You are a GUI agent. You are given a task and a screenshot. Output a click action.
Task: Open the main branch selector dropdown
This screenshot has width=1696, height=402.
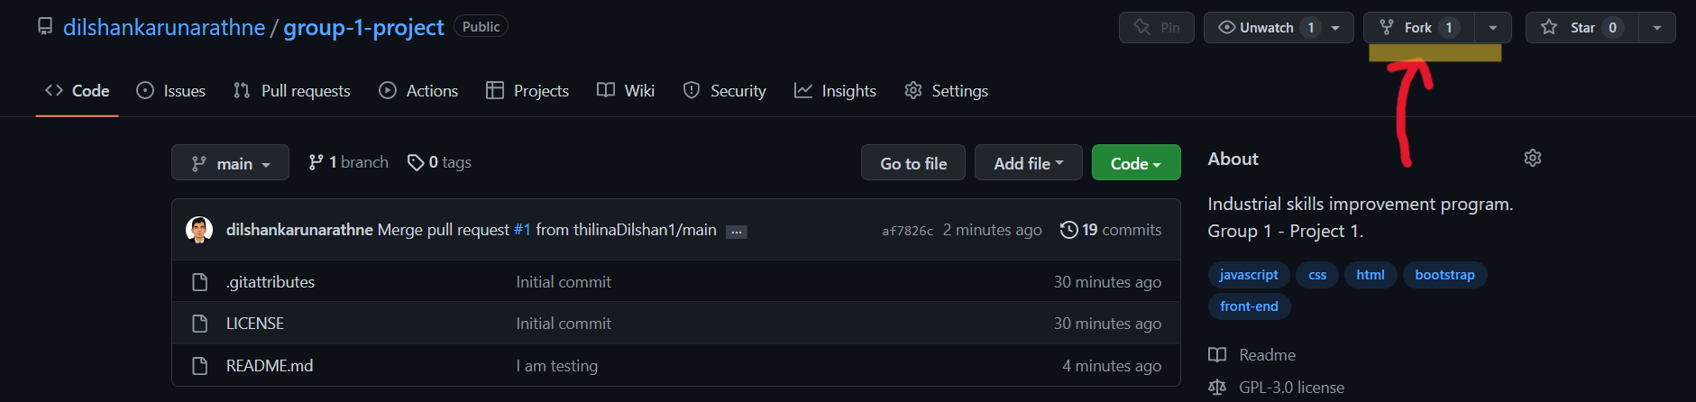[x=230, y=162]
